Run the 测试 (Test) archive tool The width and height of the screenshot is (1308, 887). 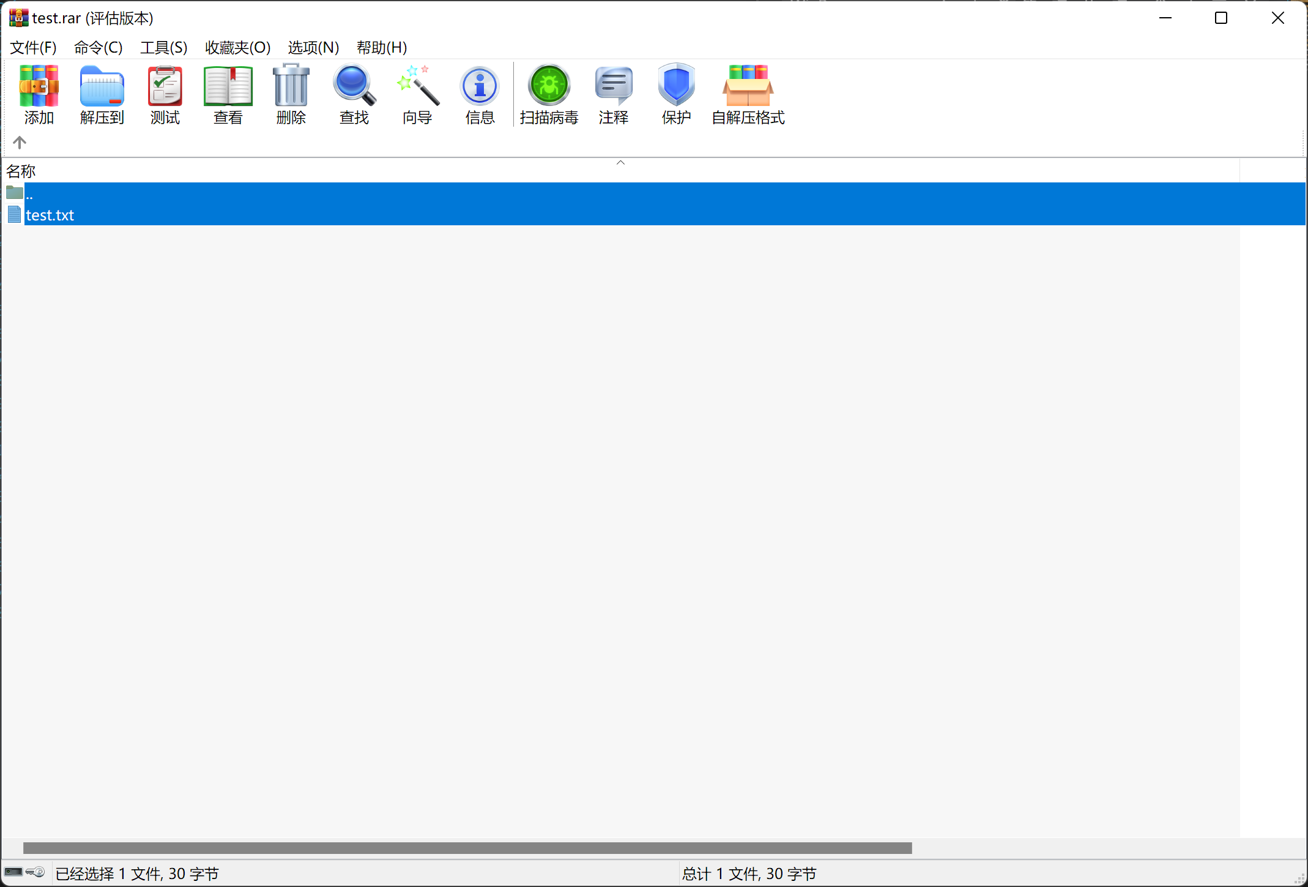coord(165,94)
